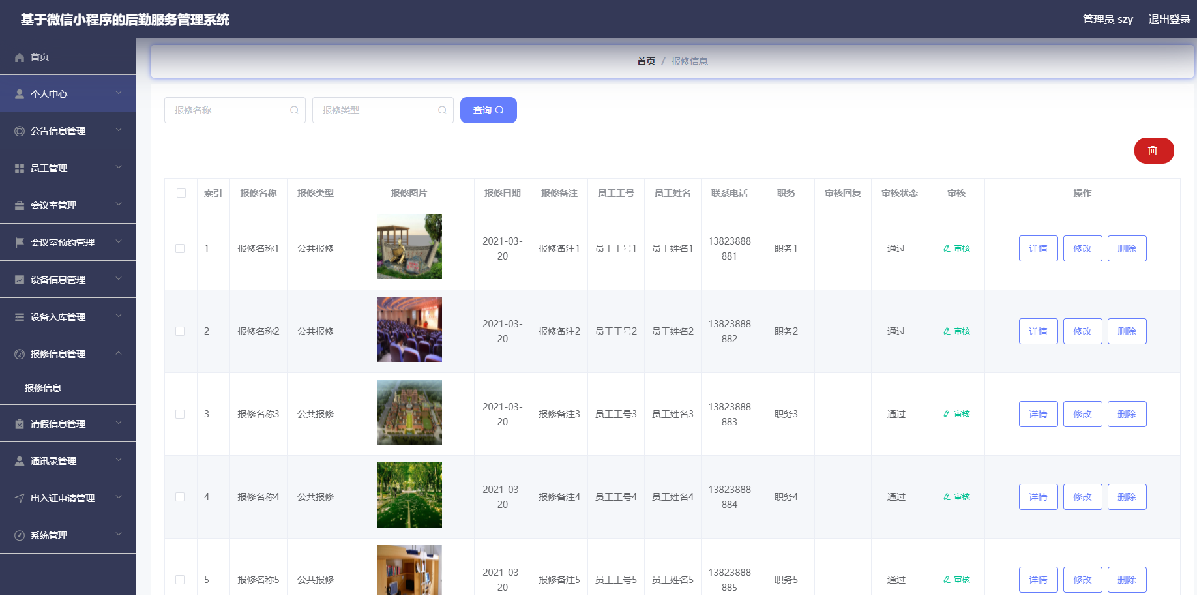This screenshot has width=1197, height=596.
Task: Click phone number 13823888883 cell
Action: 730,414
